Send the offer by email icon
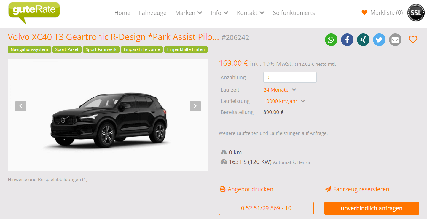 [395, 40]
